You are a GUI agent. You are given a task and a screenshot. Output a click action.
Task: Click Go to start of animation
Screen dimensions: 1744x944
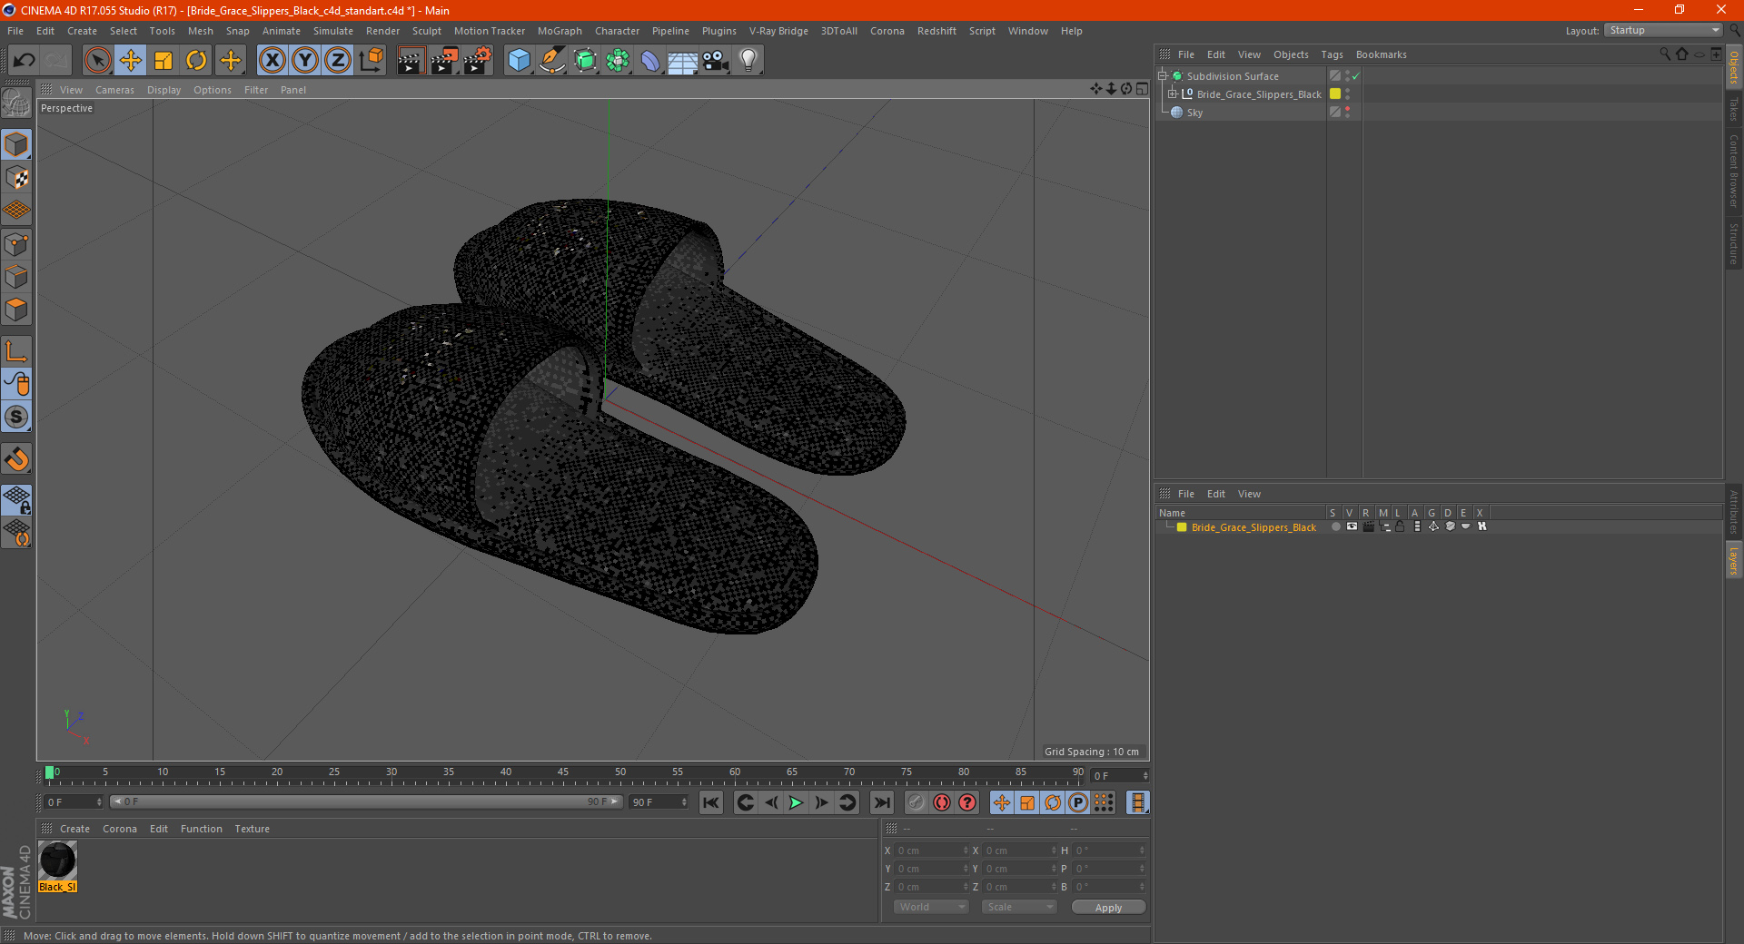[x=711, y=802]
